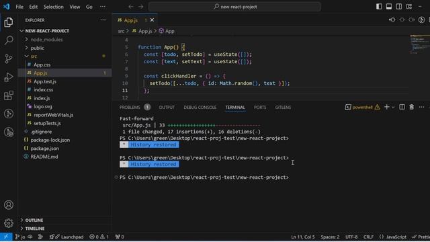
Task: Open the Go menu
Action: [89, 7]
